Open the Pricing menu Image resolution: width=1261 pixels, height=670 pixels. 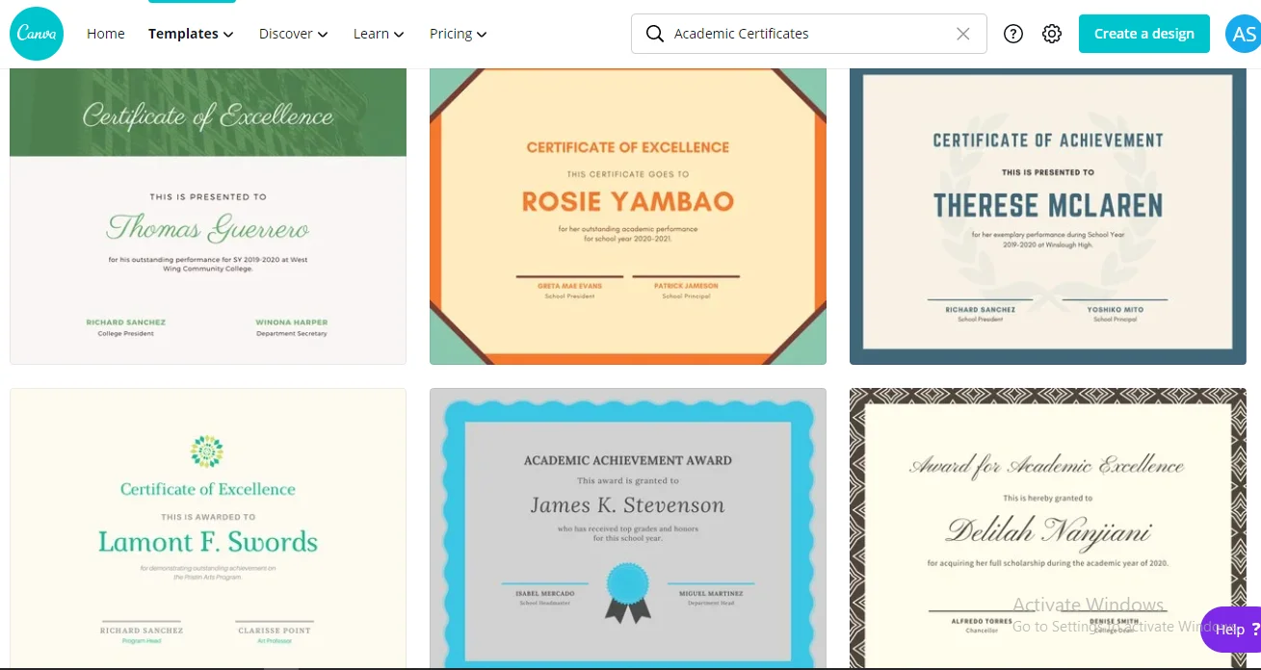[458, 34]
